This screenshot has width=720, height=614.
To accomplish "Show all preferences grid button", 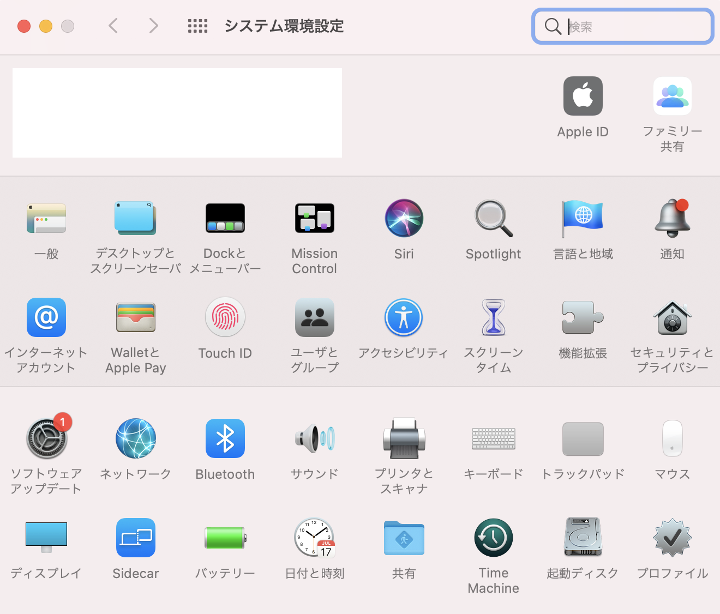I will [197, 26].
